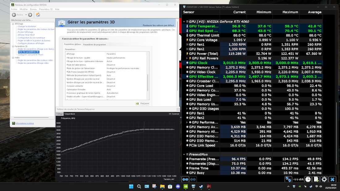Open Régler les paramètres d'image vidéo
340x191 pixels.
(x=33, y=63)
